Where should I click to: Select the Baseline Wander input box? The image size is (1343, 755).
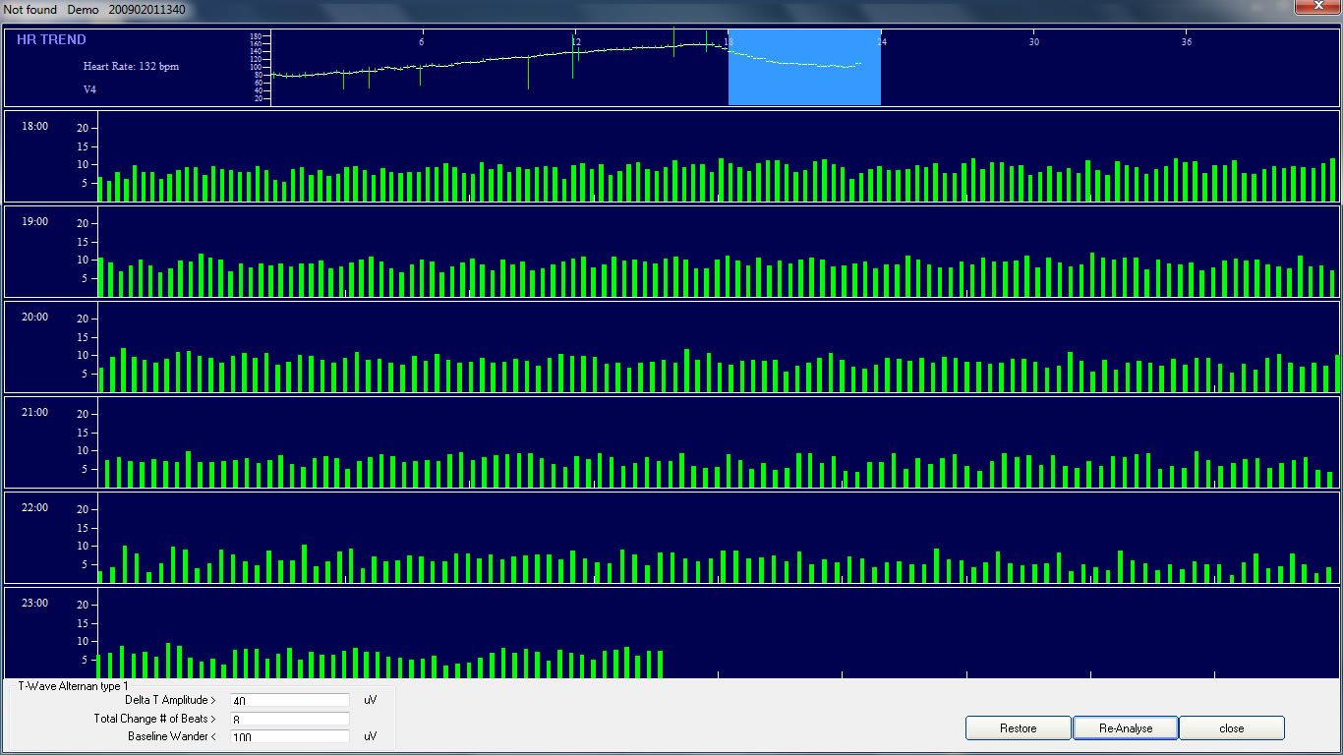[x=289, y=736]
